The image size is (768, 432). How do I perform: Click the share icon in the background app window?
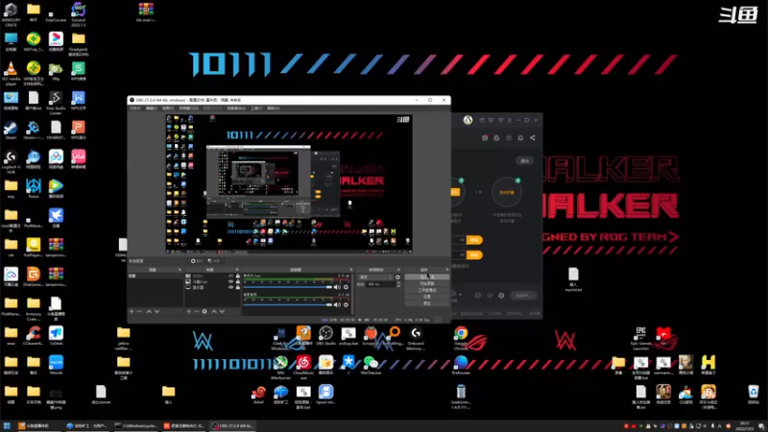coord(533,137)
